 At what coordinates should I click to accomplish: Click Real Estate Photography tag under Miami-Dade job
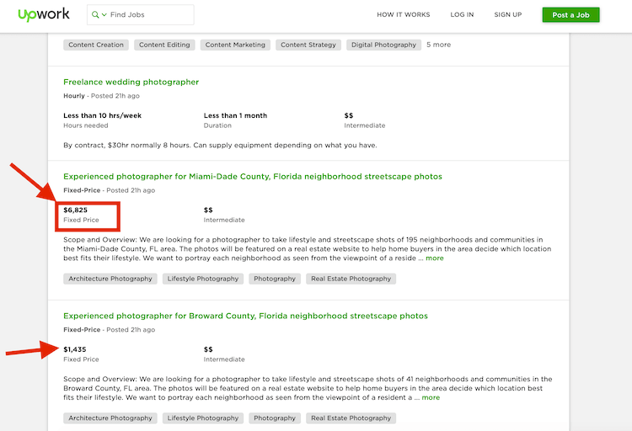point(351,279)
